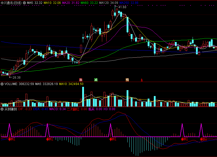Click the 41.68 high price marker
This screenshot has width=217, height=157.
pyautogui.click(x=122, y=7)
